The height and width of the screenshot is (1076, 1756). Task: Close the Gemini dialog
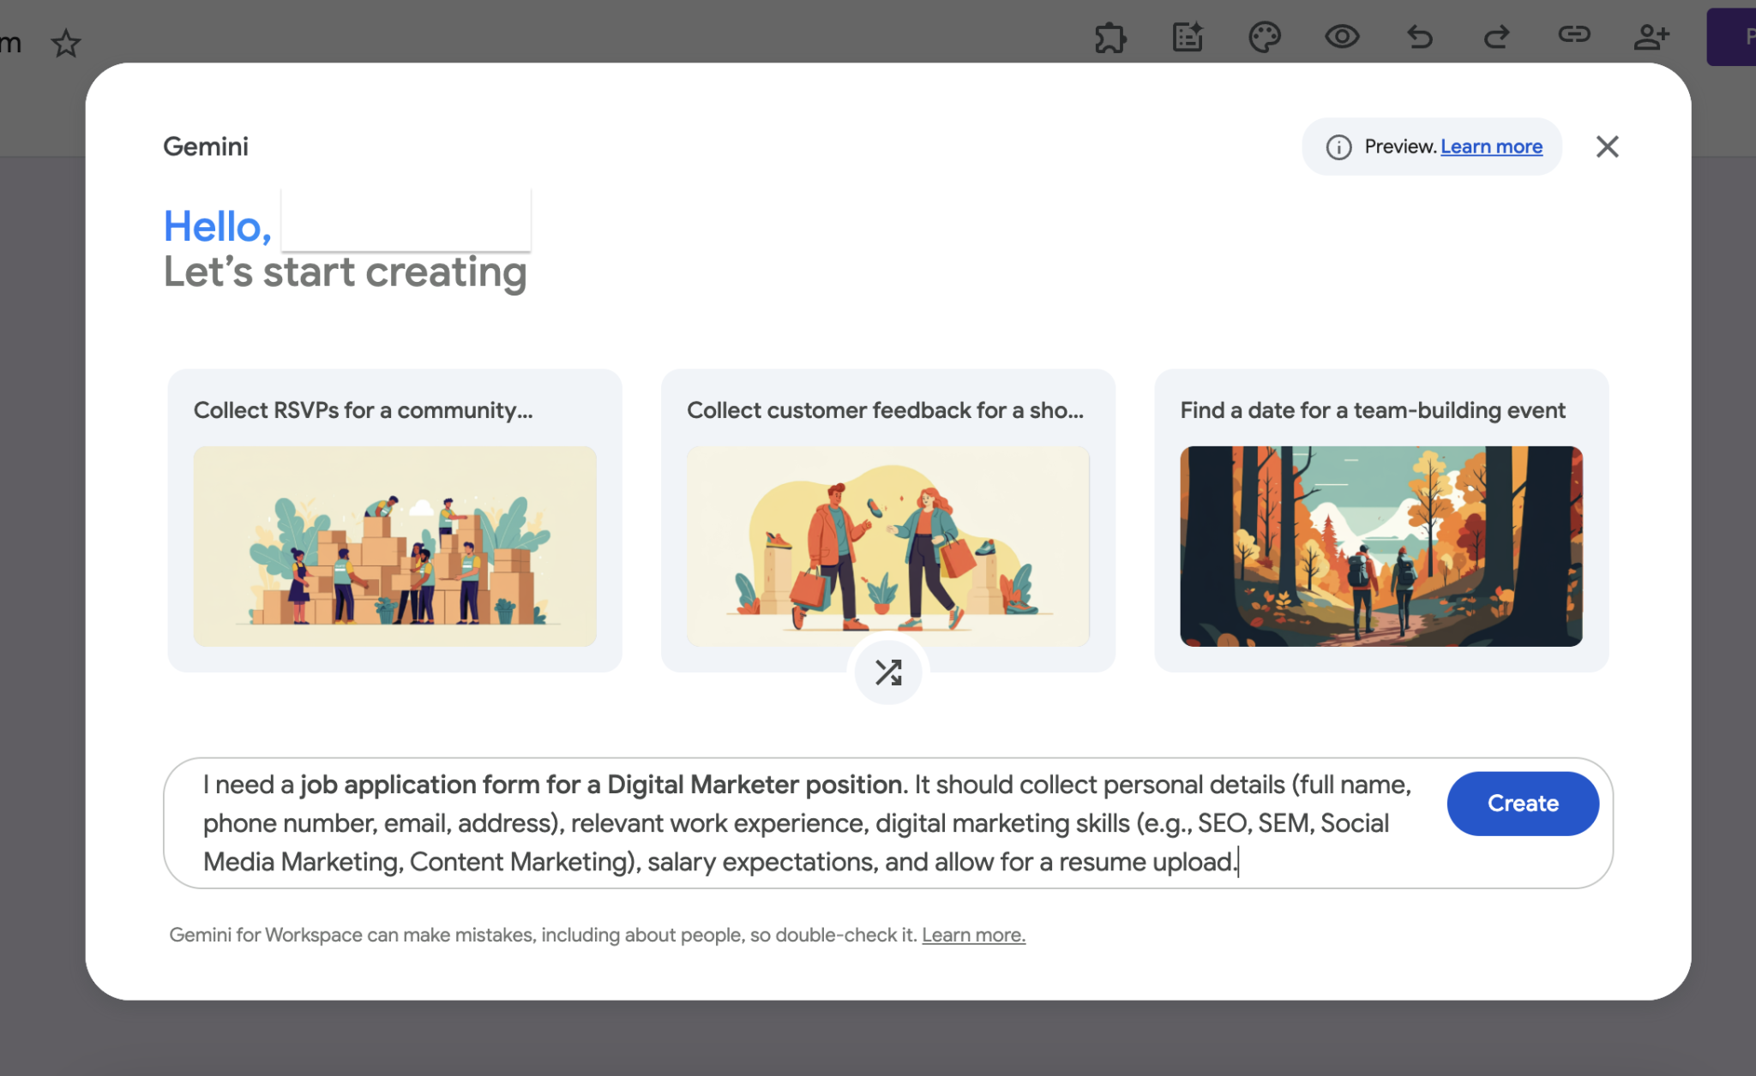(x=1607, y=146)
